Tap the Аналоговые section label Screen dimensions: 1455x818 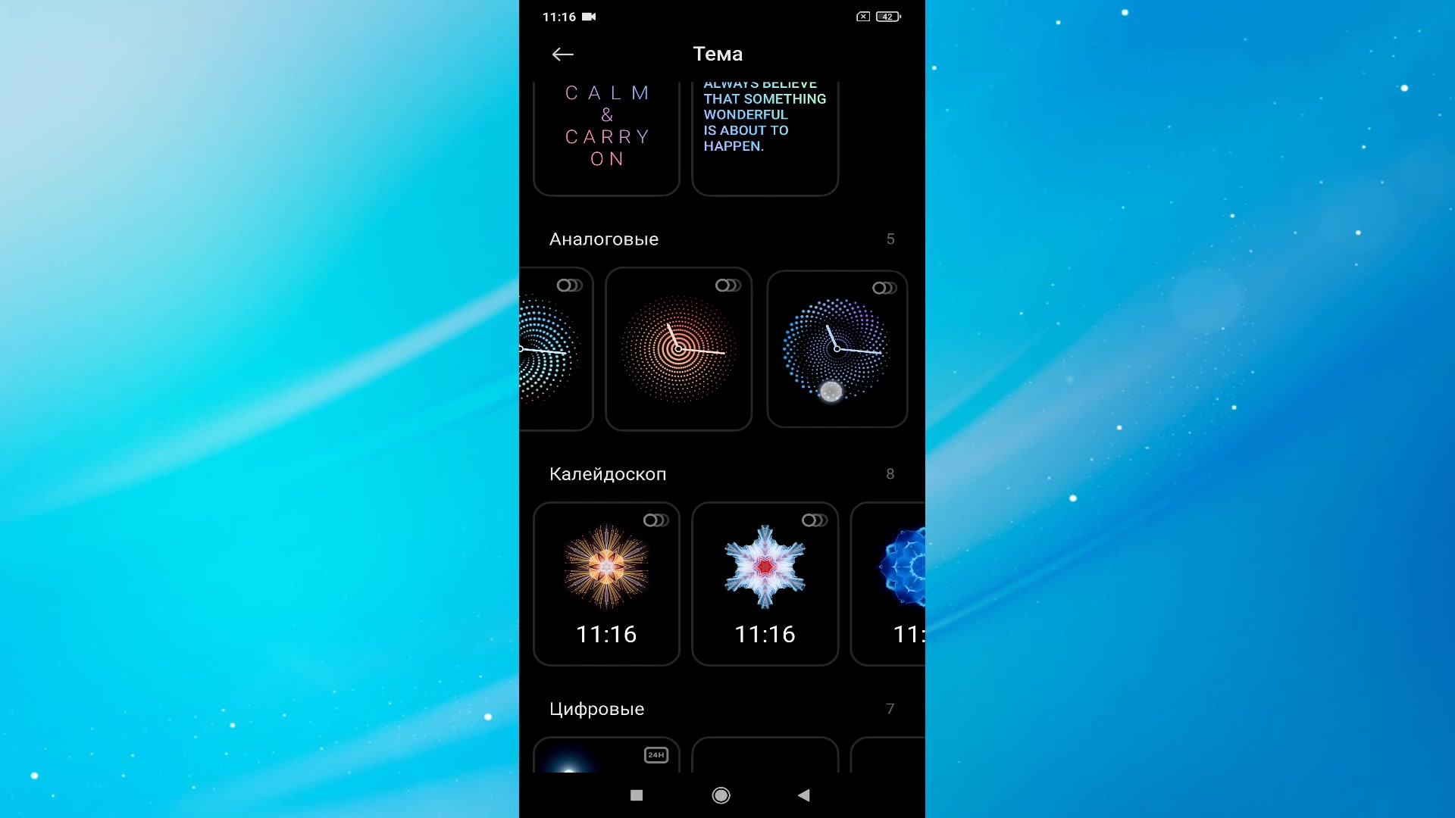602,239
